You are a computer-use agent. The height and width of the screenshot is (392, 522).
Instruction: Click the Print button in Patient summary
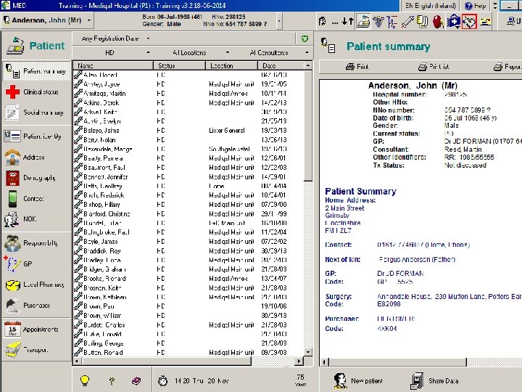pos(357,67)
